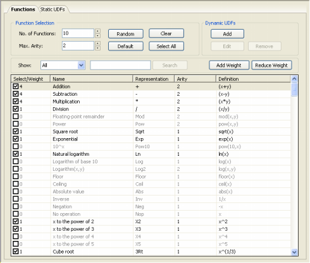Increase the No. of Functions spinner

pos(97,31)
